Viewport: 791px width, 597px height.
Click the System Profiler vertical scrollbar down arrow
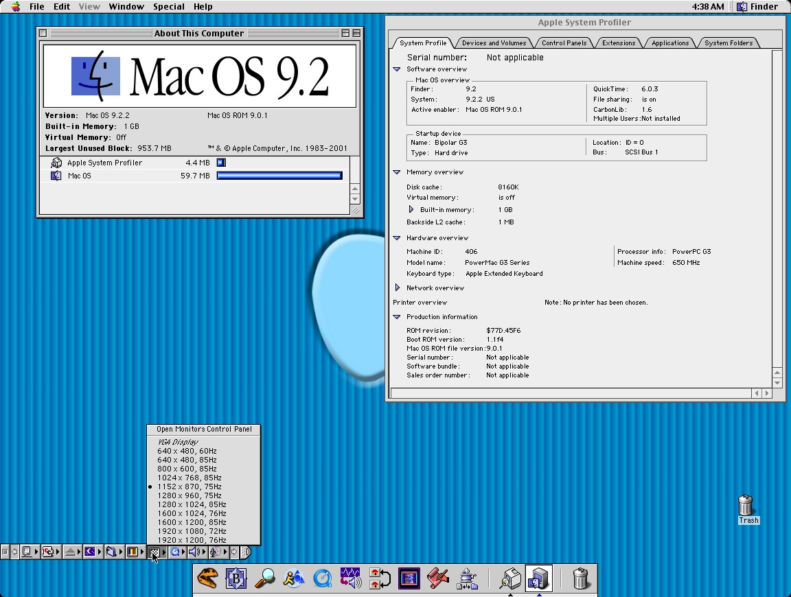777,382
